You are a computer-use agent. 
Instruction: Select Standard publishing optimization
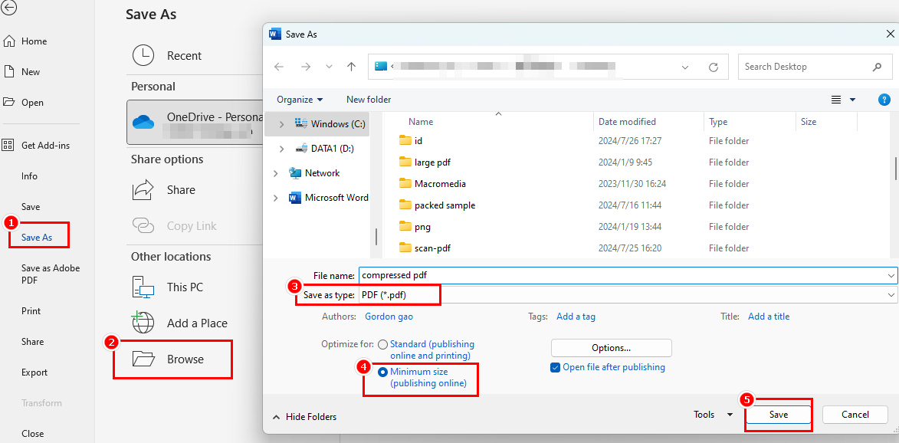point(383,343)
